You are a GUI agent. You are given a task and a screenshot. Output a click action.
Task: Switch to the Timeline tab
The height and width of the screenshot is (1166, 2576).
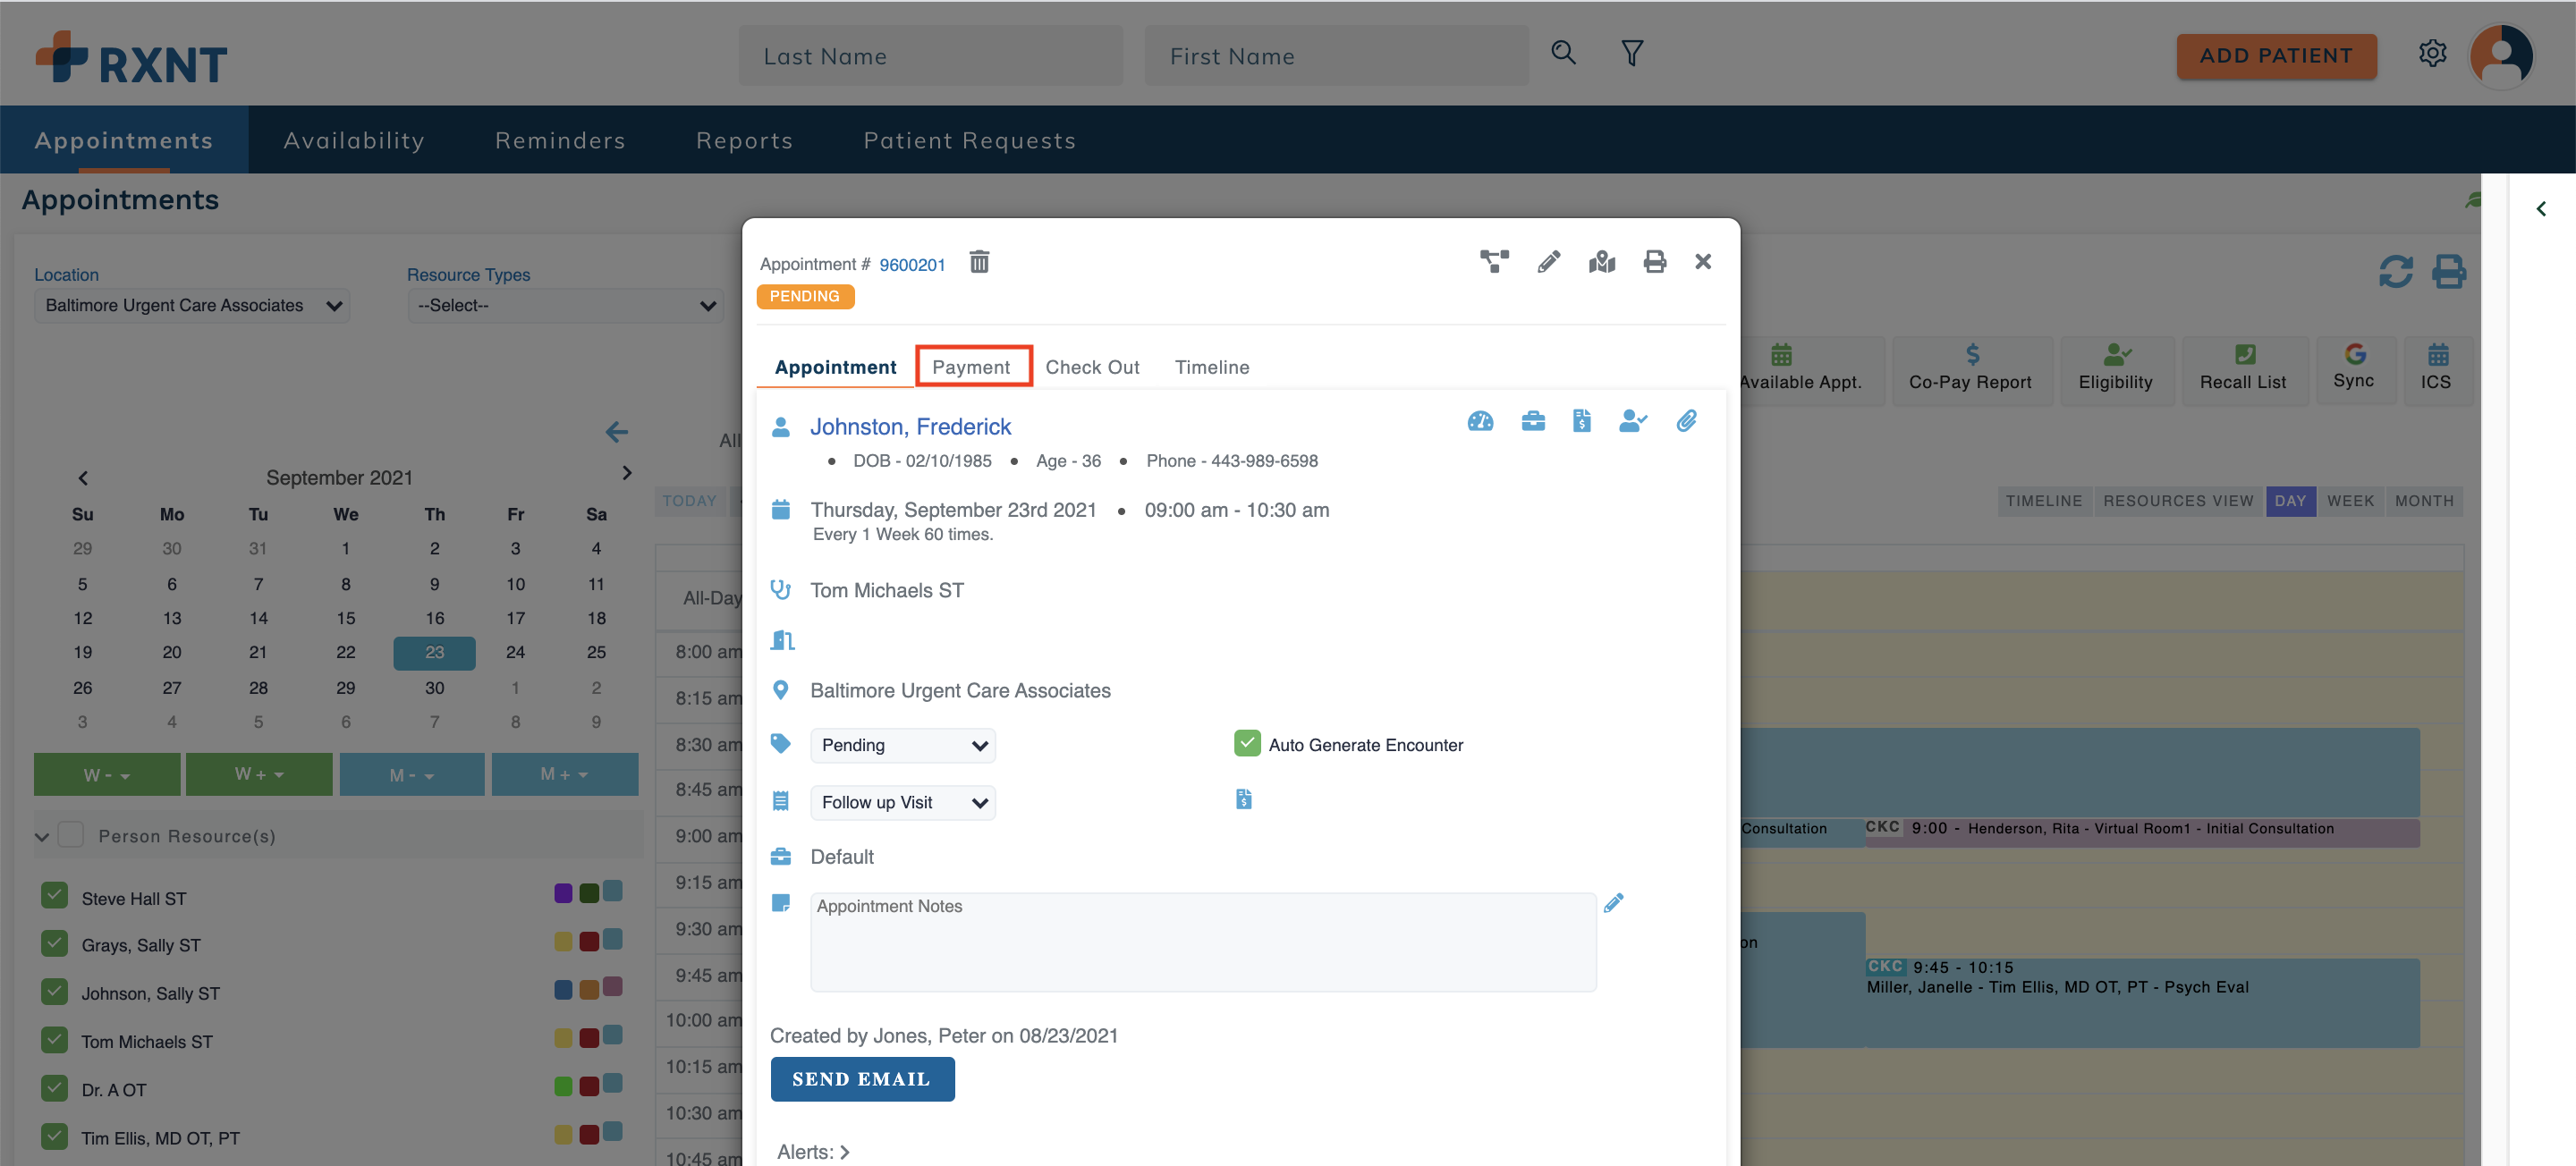click(1211, 367)
